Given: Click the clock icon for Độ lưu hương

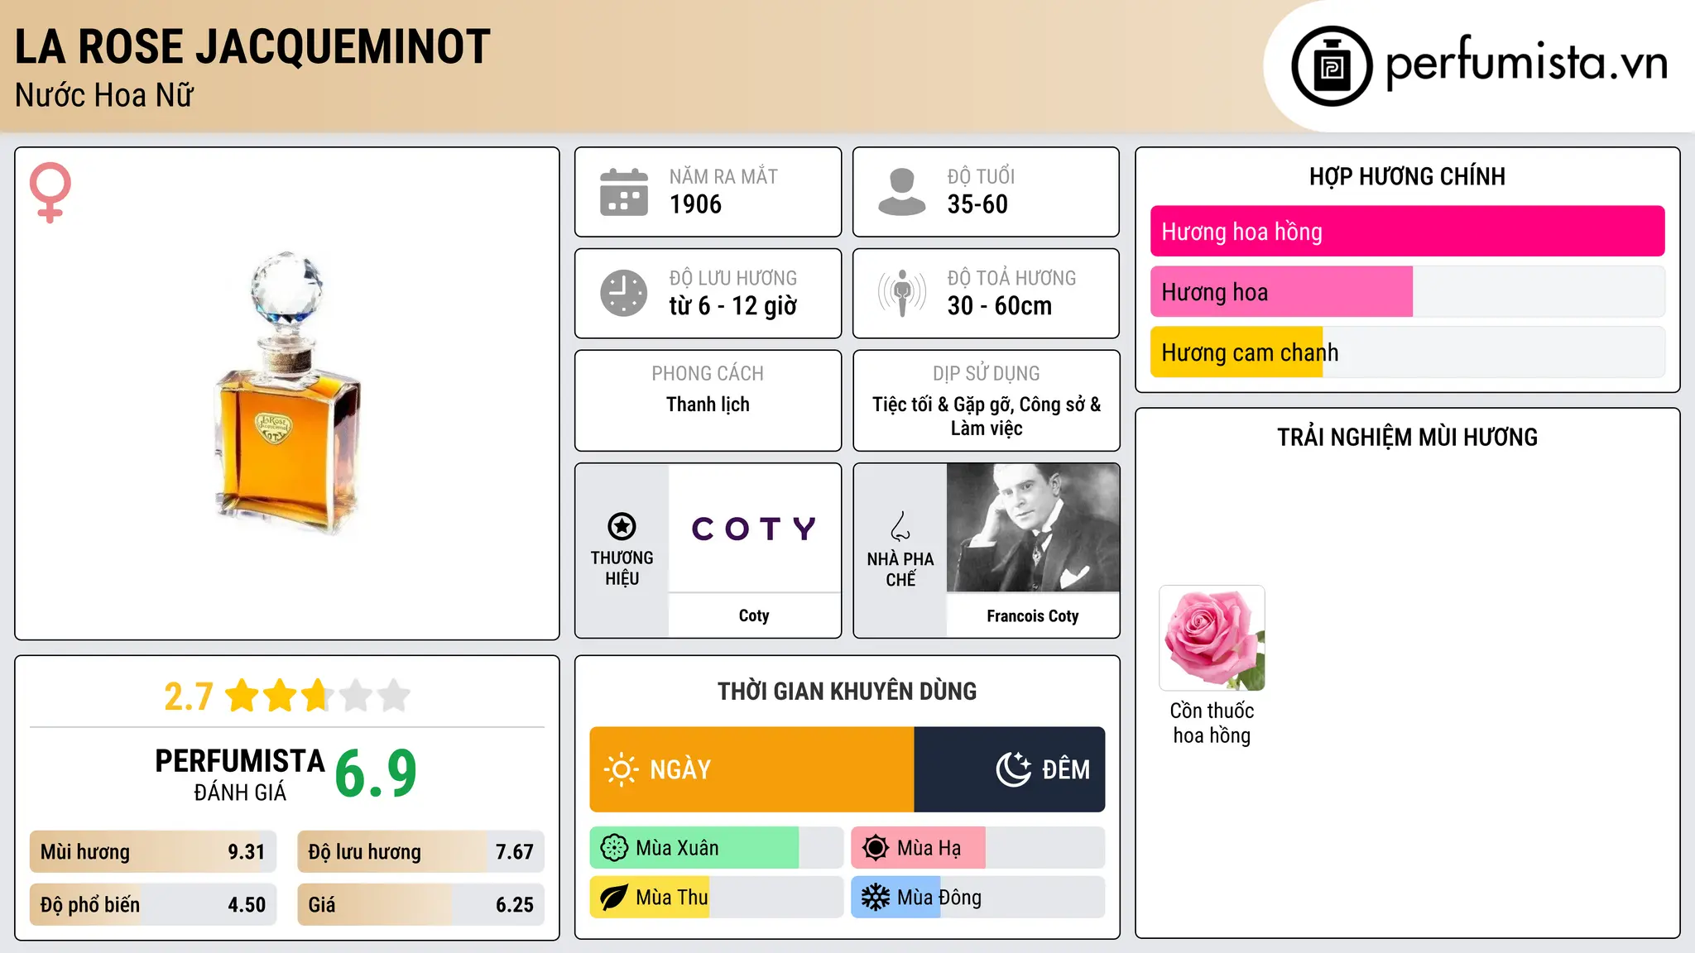Looking at the screenshot, I should pyautogui.click(x=624, y=293).
